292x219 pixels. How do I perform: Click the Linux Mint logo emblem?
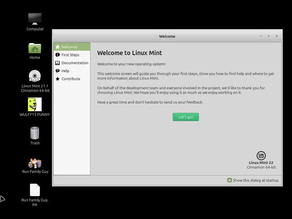[261, 155]
